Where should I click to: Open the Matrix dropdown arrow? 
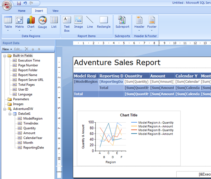pyautogui.click(x=19, y=31)
